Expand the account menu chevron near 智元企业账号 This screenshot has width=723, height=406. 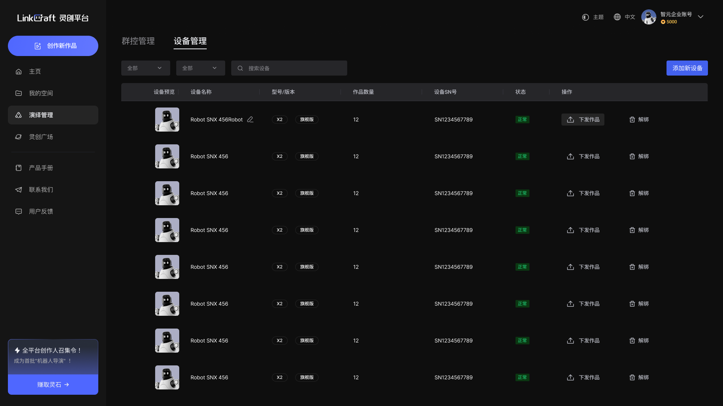tap(701, 17)
